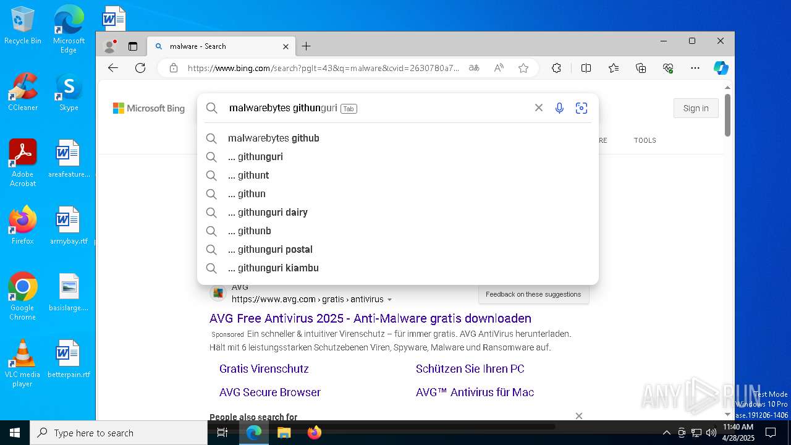Open the Extensions puzzle icon
The width and height of the screenshot is (791, 445).
556,68
